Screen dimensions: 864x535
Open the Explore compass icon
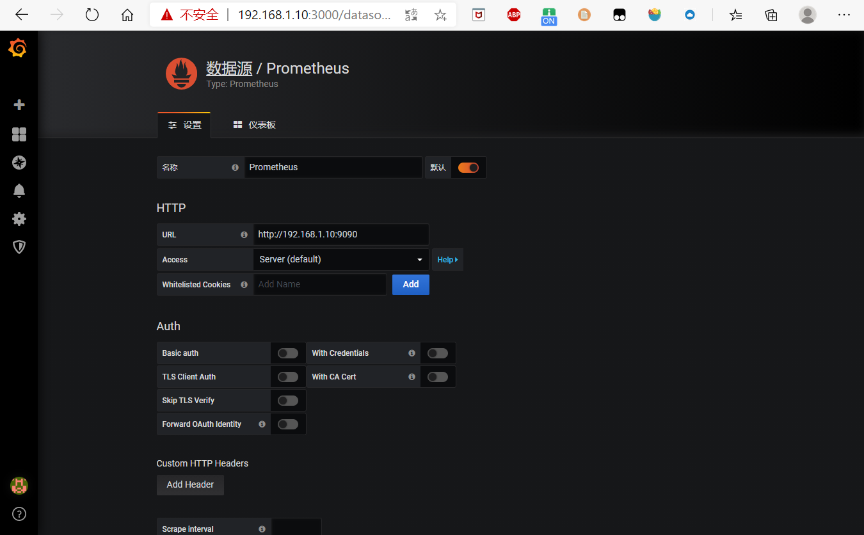tap(19, 163)
